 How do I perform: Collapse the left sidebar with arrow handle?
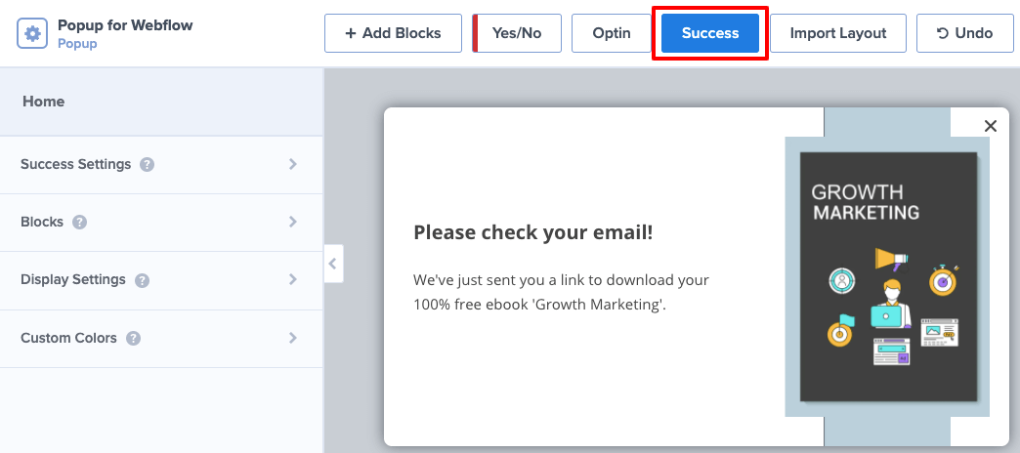(x=333, y=263)
